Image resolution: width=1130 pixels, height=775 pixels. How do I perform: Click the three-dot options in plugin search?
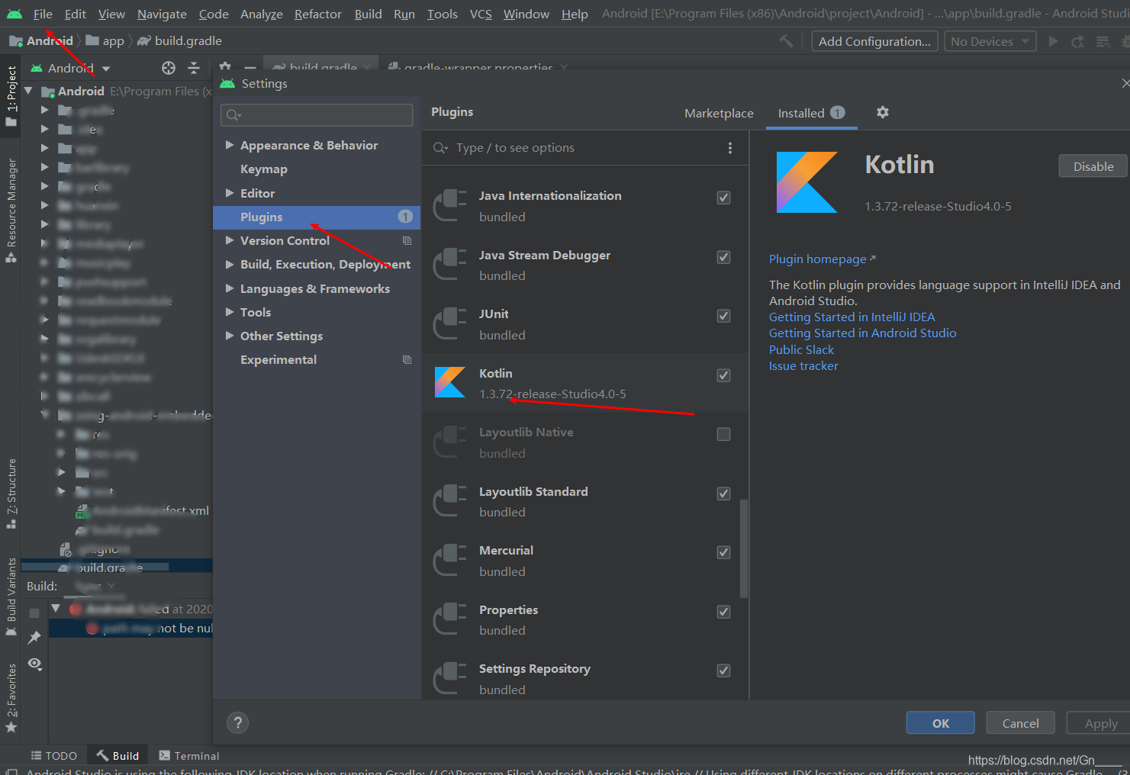tap(730, 148)
